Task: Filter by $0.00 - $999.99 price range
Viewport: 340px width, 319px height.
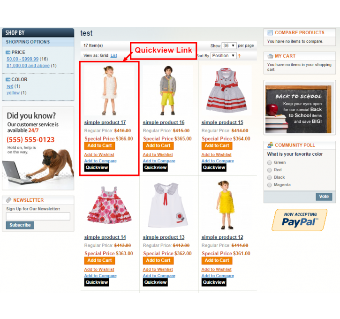Action: pyautogui.click(x=23, y=59)
